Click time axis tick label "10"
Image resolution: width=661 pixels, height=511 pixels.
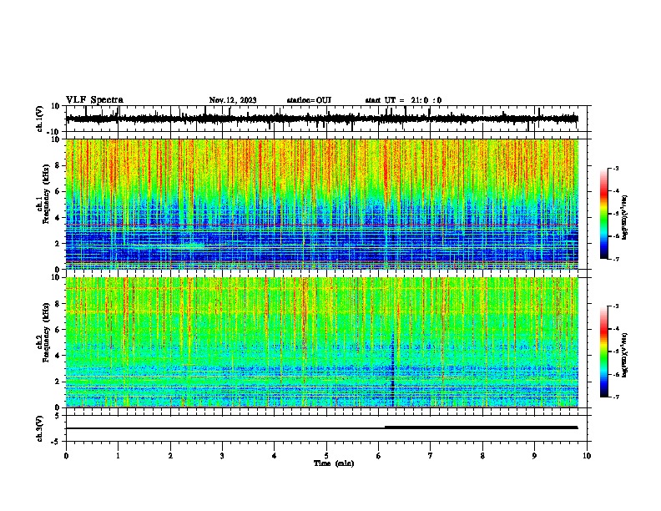tap(587, 456)
